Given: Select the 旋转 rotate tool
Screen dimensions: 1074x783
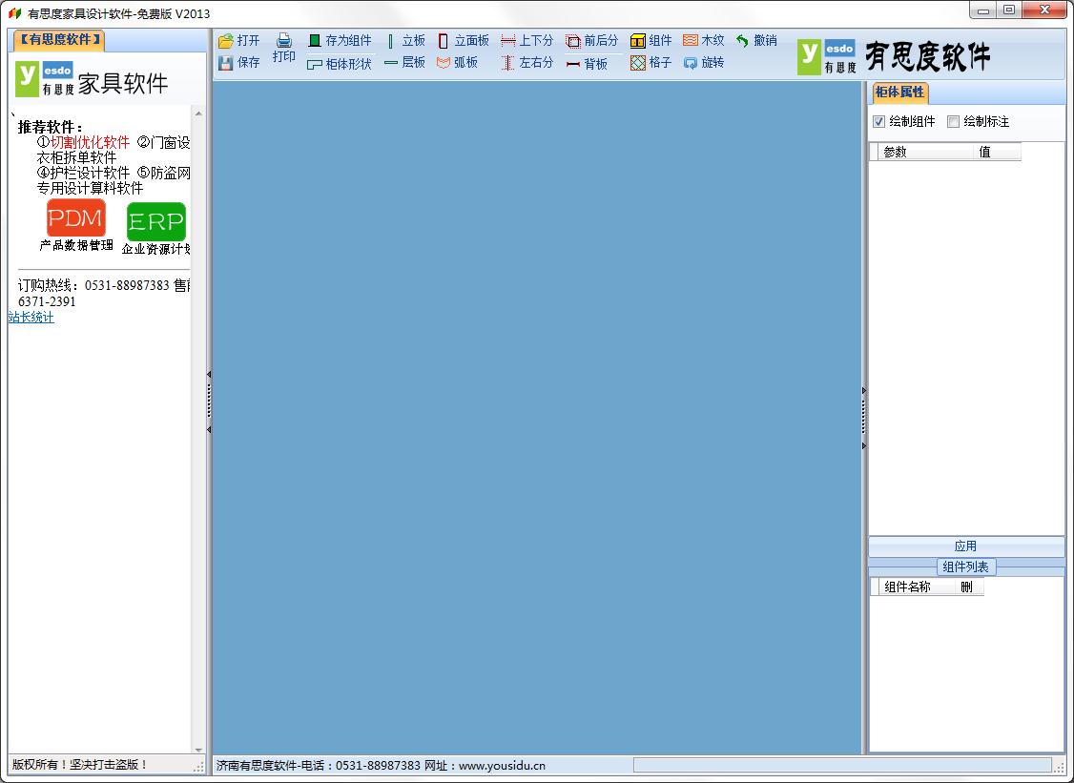Looking at the screenshot, I should 704,63.
